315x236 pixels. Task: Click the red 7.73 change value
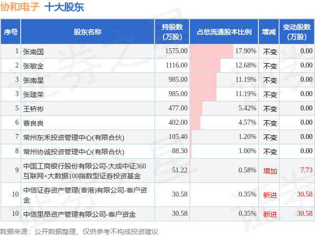306,170
